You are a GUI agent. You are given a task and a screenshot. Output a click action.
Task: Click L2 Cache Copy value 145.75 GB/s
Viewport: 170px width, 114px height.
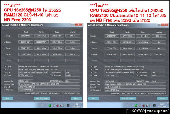143,48
